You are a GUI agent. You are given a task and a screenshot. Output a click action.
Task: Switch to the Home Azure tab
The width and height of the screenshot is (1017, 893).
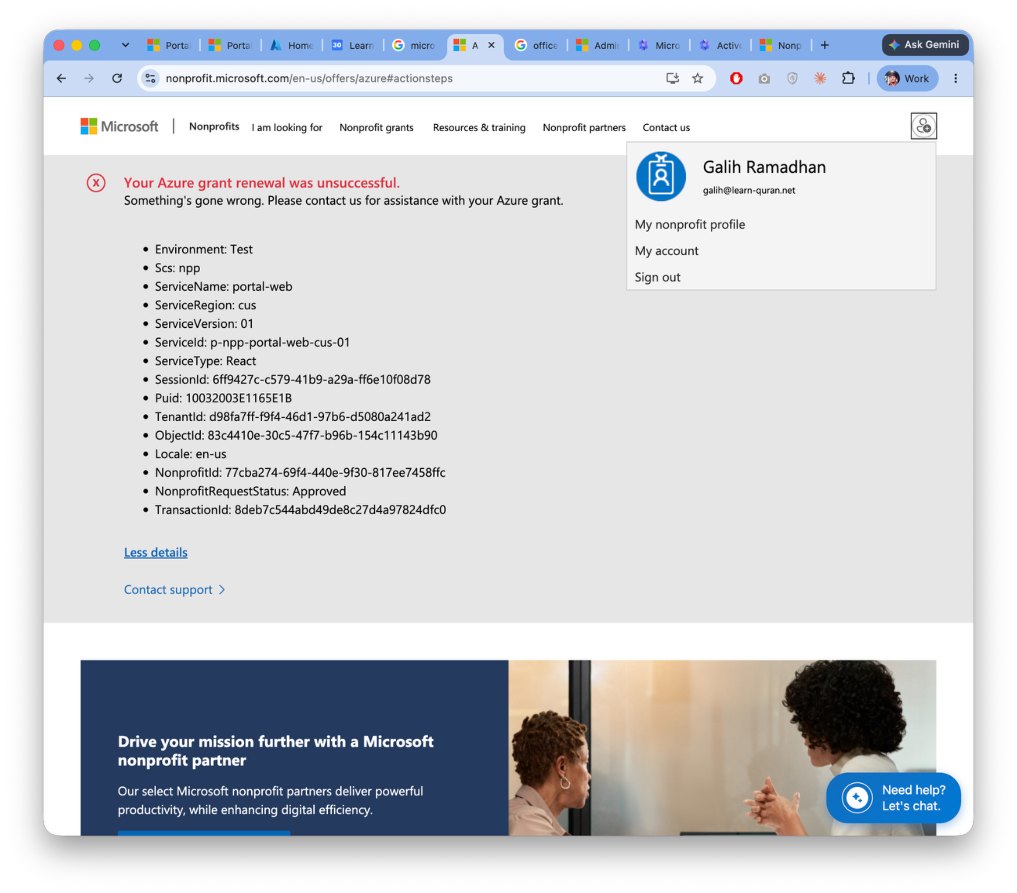click(x=292, y=45)
